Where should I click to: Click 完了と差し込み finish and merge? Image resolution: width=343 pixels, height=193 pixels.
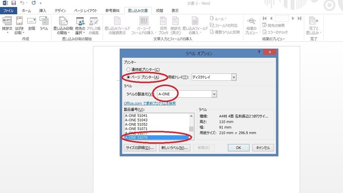point(314,26)
